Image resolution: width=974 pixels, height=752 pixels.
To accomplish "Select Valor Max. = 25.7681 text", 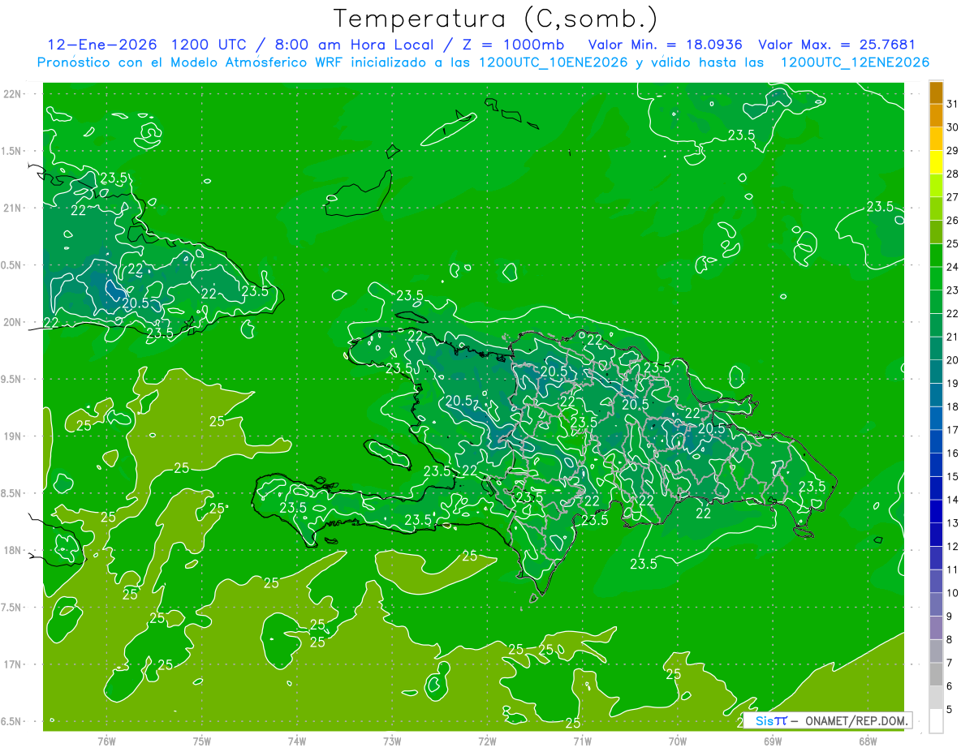I will pos(837,45).
